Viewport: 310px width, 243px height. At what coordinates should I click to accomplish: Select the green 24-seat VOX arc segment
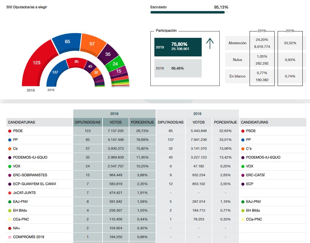115,64
